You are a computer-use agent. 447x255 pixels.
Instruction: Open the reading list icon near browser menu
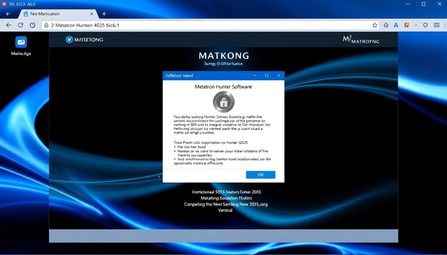436,25
